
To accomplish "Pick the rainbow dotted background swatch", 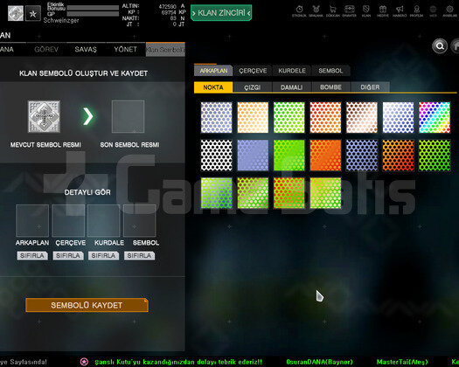I will 435,117.
